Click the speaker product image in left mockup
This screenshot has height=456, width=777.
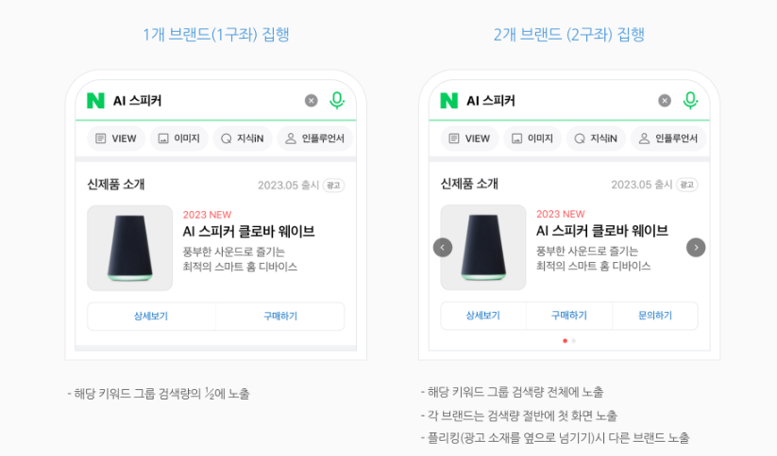(x=129, y=248)
